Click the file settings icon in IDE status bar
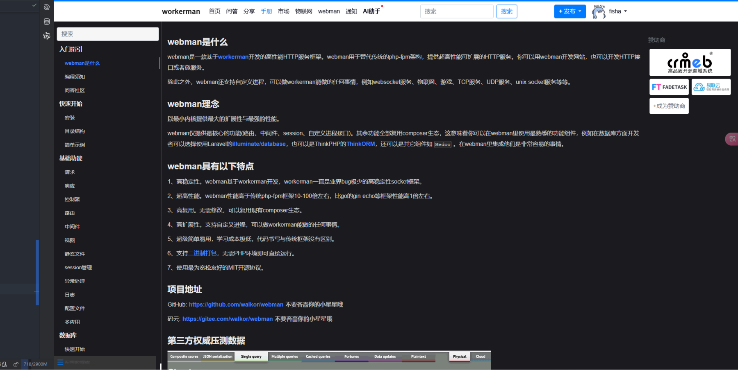Screen dimensions: 738x370 coord(4,364)
